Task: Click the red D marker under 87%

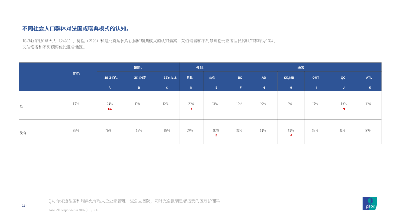Action: [216, 135]
